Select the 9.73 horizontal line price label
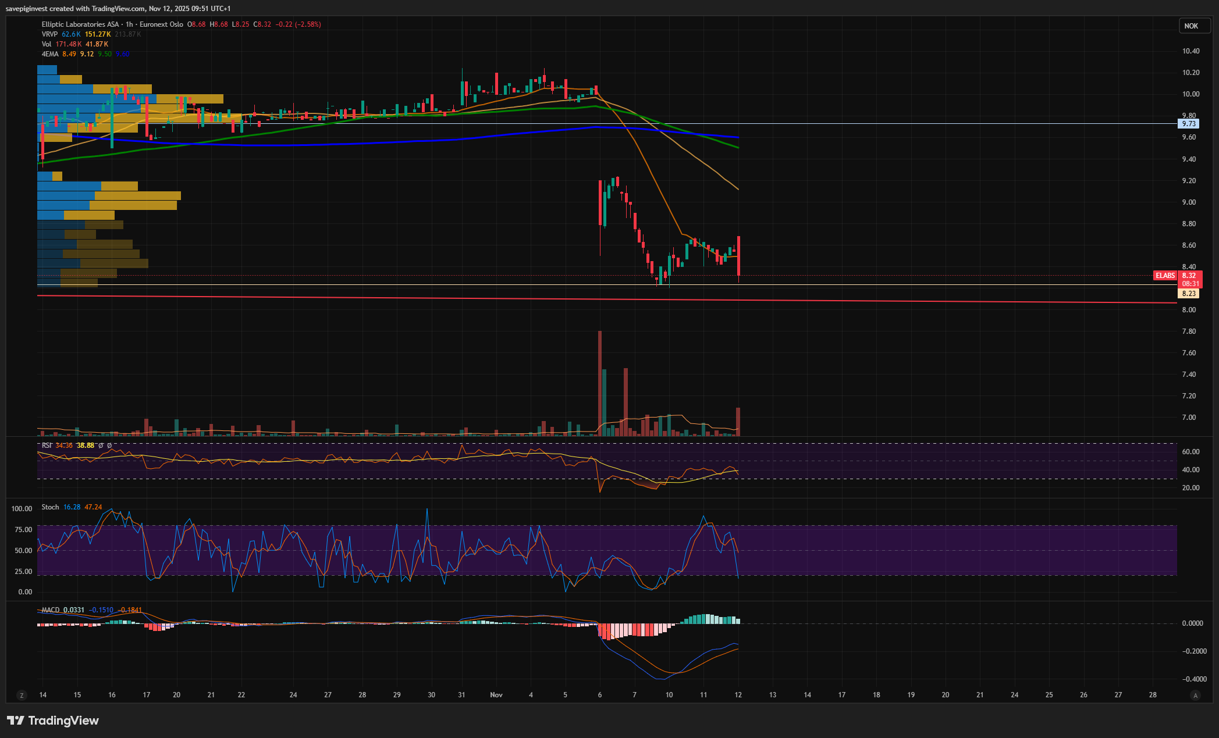The height and width of the screenshot is (738, 1219). pyautogui.click(x=1189, y=124)
